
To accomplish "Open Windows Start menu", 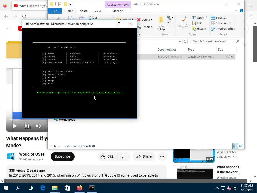I will 6,188.
